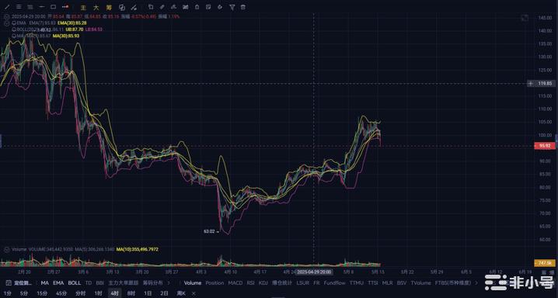Select the 周K timeframe

[181, 293]
